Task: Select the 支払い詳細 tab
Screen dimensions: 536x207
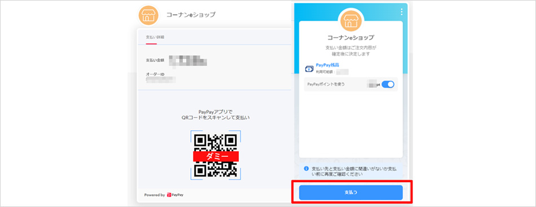Action: pos(155,37)
